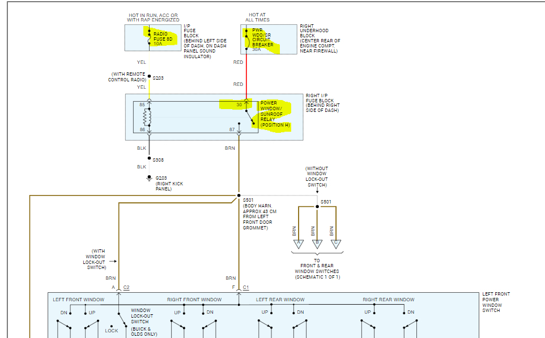Click highlighted relay terminal number 30
The height and width of the screenshot is (338, 545).
tap(239, 105)
